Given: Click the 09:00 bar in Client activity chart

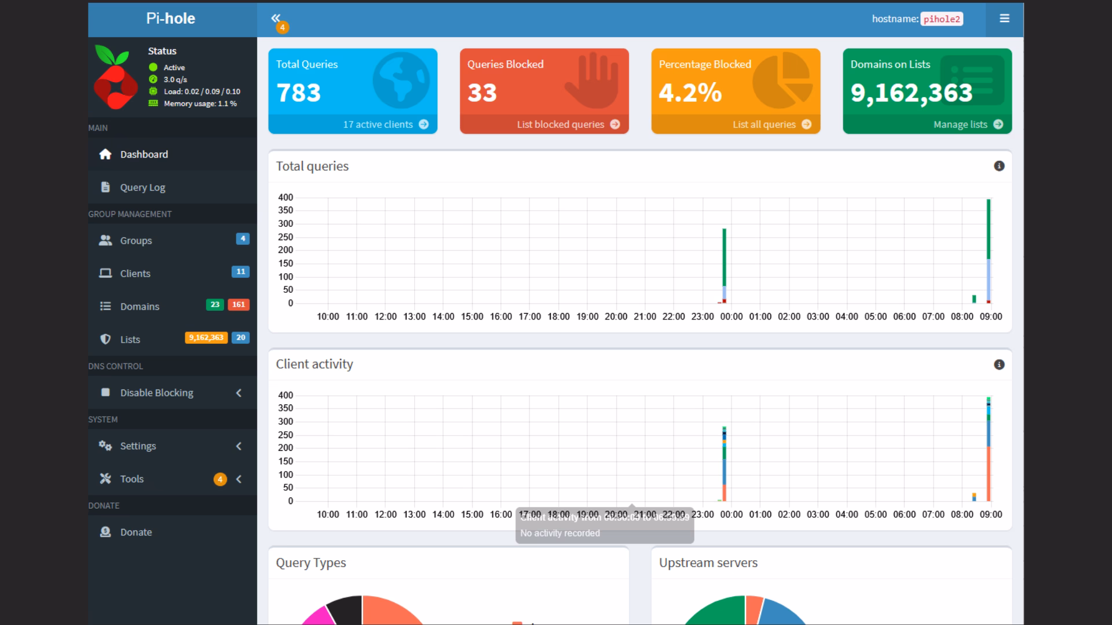Looking at the screenshot, I should pos(989,449).
